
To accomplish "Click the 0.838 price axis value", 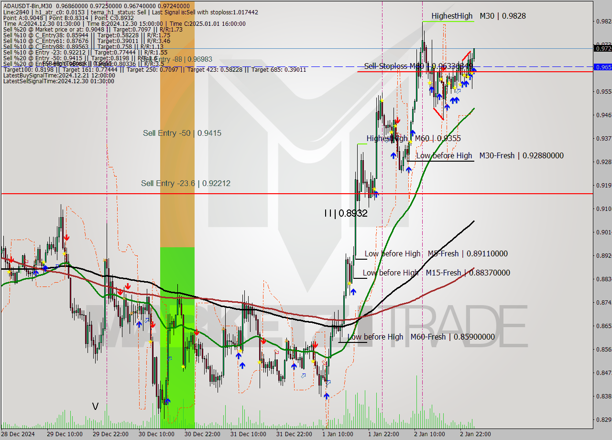I will click(603, 396).
